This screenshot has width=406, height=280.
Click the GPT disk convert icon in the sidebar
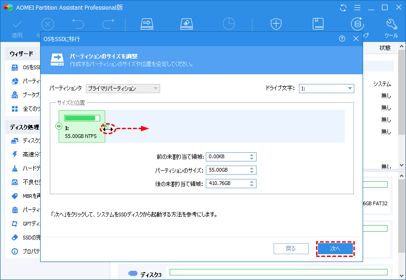(x=15, y=224)
